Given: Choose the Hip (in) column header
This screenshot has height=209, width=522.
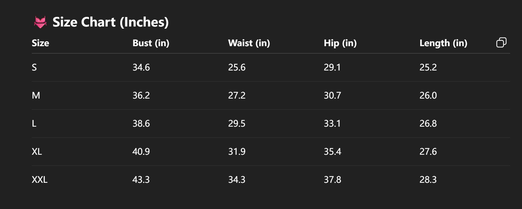Looking at the screenshot, I should (x=340, y=43).
